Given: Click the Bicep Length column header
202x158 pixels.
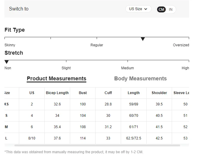Looking at the screenshot, I should (x=57, y=93).
